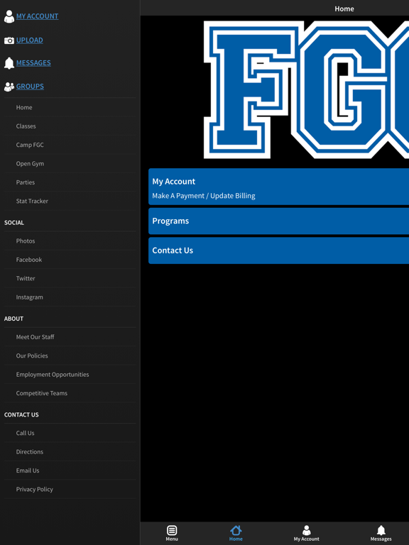Open Camp FGC menu entry
Image resolution: width=409 pixels, height=545 pixels.
tap(70, 145)
